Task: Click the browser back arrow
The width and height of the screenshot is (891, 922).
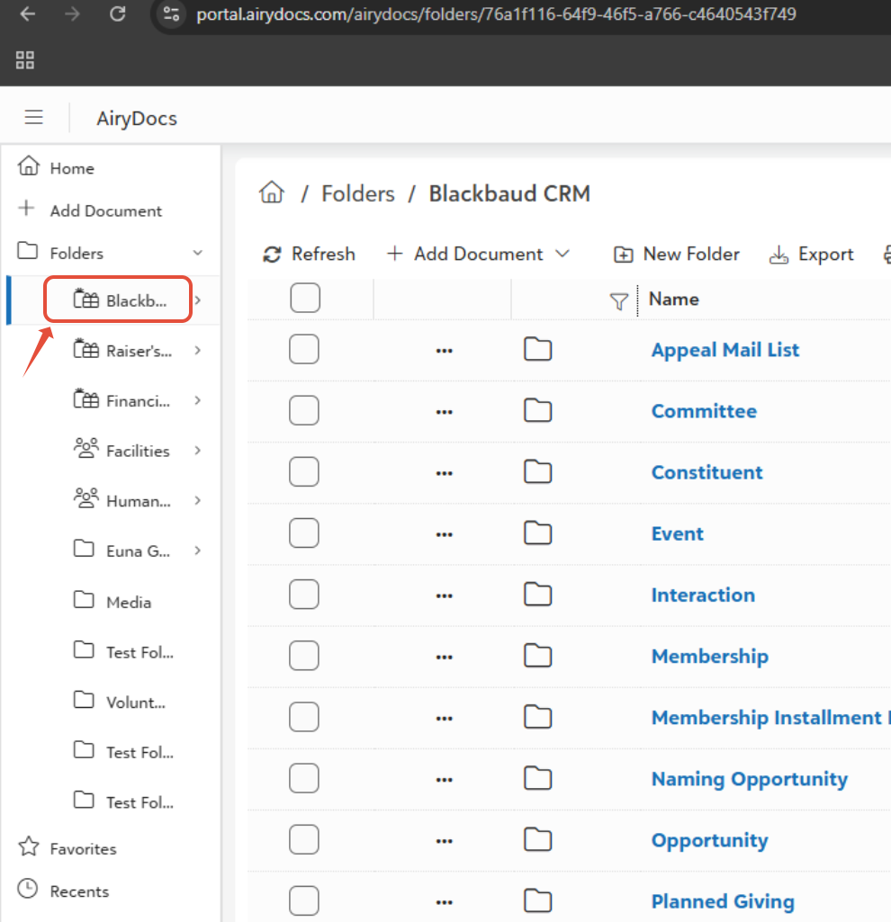Action: (x=28, y=13)
